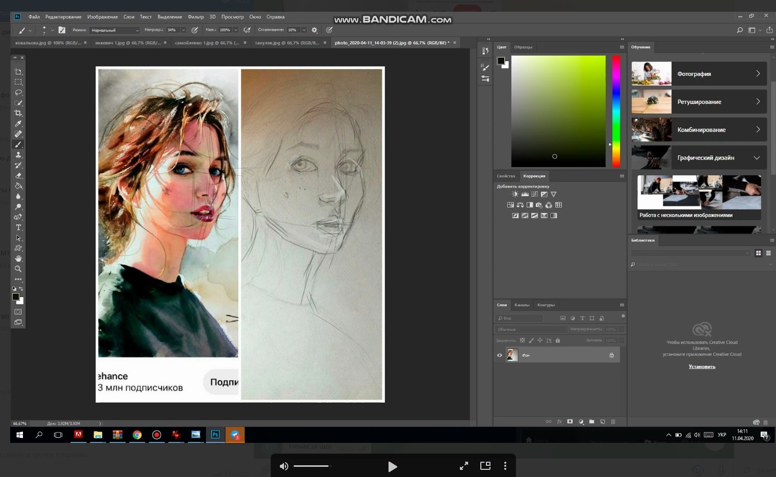The image size is (776, 477).
Task: Select the Rectangular Marquee tool
Action: 18,82
